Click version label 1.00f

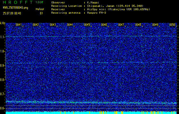point(39,2)
